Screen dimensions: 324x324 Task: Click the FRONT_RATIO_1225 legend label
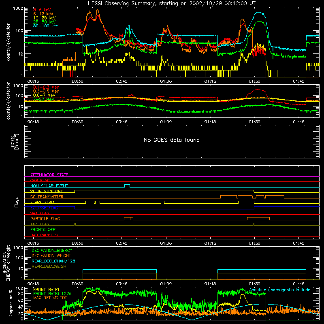coord(52,294)
